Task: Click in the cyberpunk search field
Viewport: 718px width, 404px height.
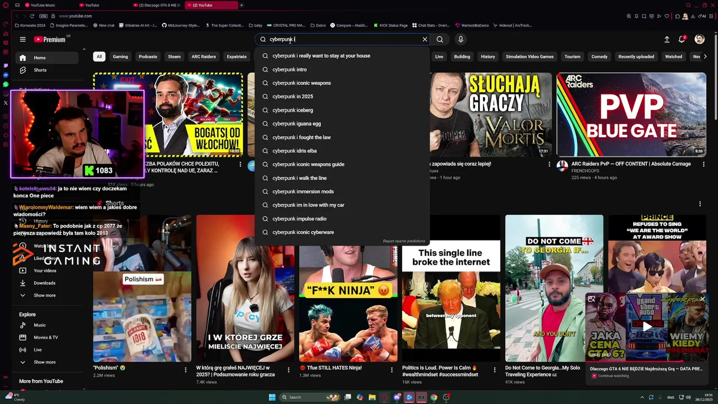Action: point(342,39)
